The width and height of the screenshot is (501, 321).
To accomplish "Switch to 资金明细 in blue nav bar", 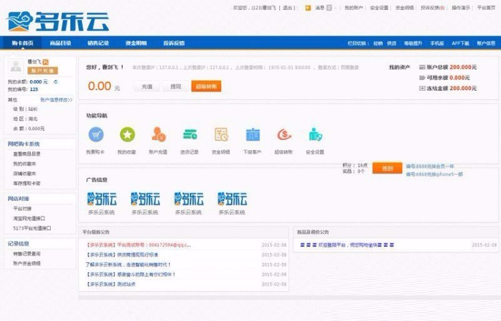I will pyautogui.click(x=136, y=43).
